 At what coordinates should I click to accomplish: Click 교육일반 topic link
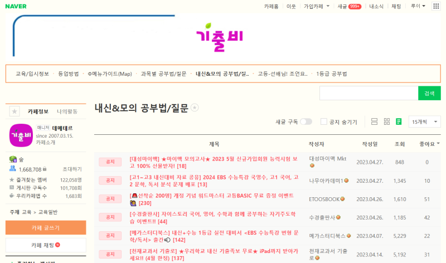(x=48, y=212)
